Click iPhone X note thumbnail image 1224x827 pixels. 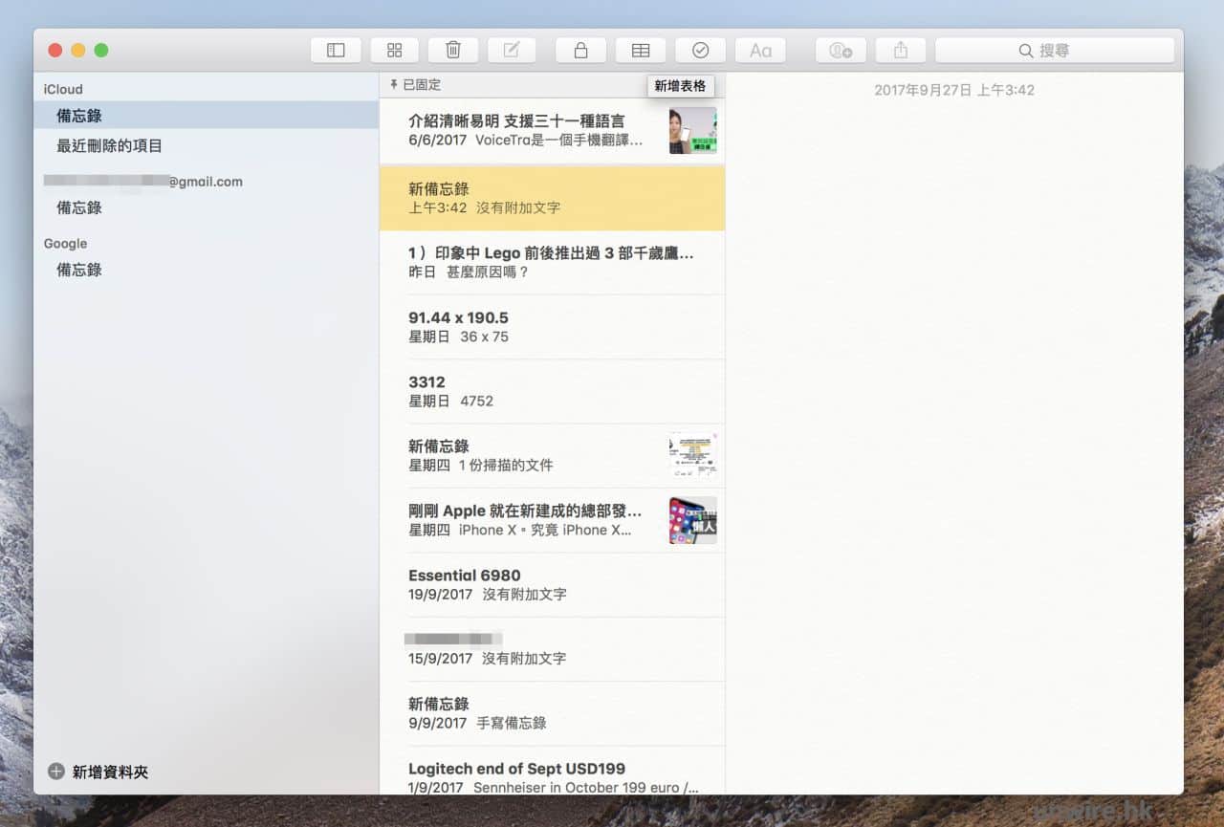coord(692,520)
